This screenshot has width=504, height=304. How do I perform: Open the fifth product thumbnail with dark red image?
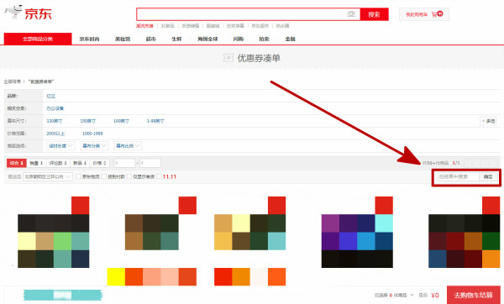[x=465, y=232]
